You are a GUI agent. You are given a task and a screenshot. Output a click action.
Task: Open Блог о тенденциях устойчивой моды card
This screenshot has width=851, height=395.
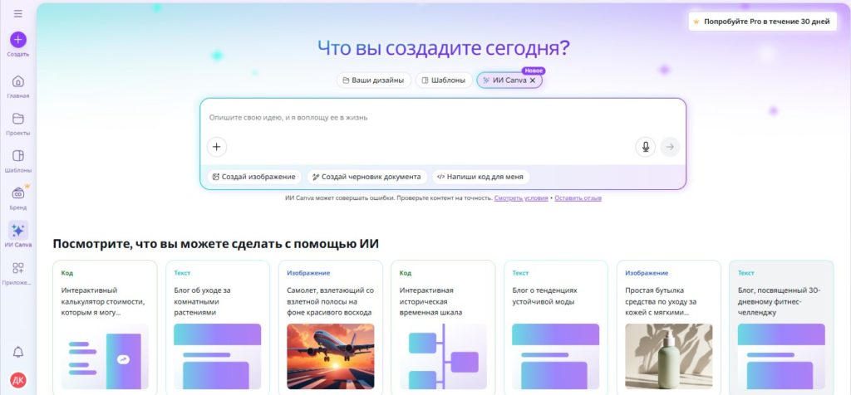point(556,328)
